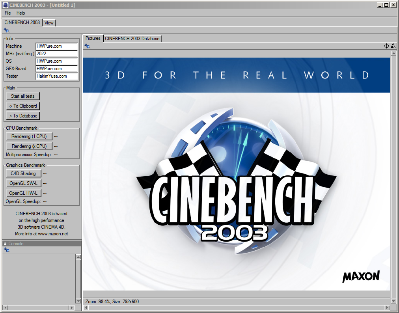
Task: Click the pin icon in Pictures panel
Action: click(87, 46)
